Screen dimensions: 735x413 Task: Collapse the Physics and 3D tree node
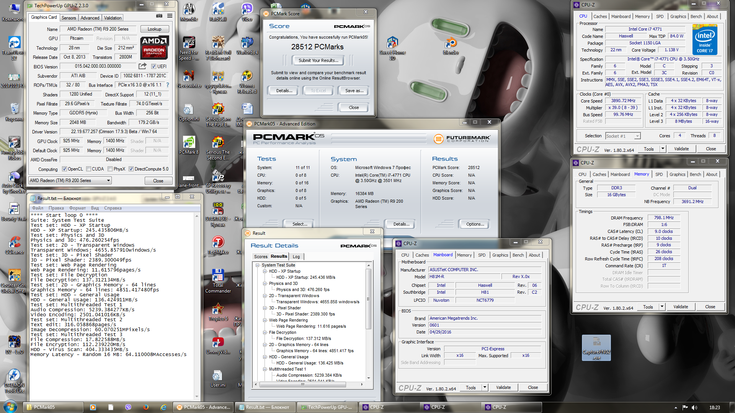(x=265, y=283)
